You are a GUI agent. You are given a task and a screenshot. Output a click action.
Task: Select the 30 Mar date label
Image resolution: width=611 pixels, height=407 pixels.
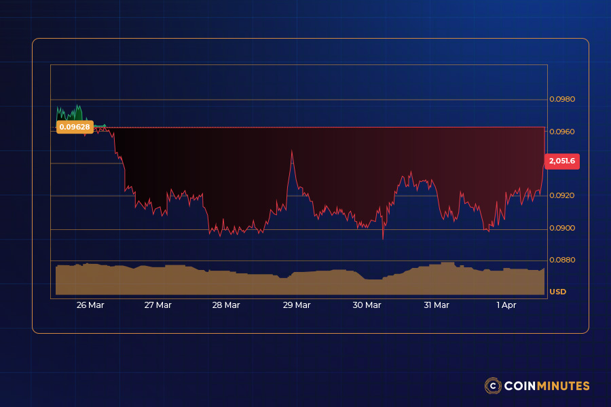point(367,305)
